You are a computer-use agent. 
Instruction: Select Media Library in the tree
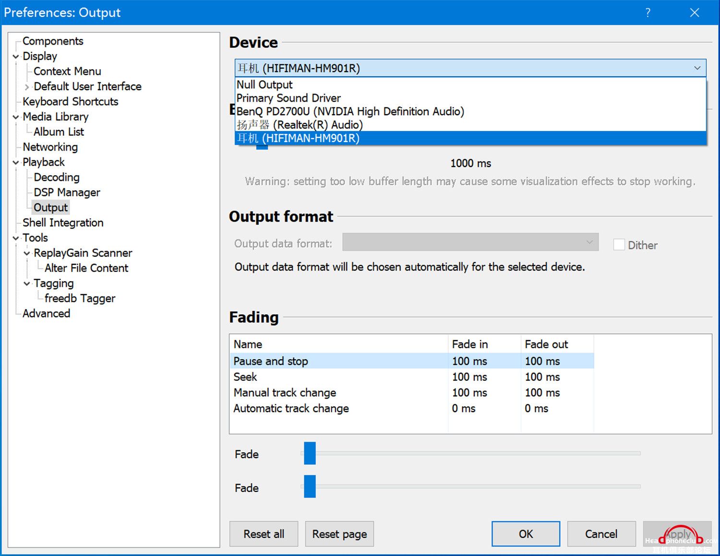coord(55,117)
